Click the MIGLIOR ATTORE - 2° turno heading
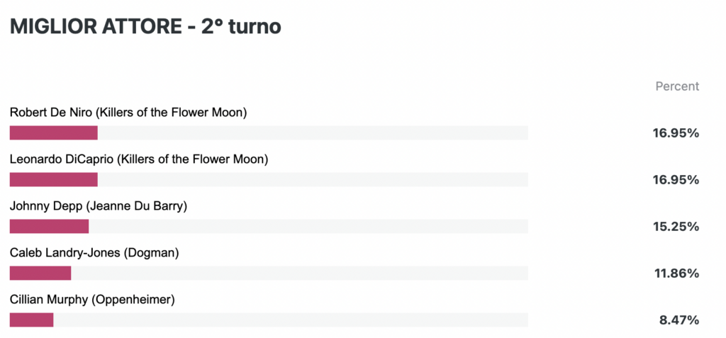The height and width of the screenshot is (338, 726). (145, 27)
